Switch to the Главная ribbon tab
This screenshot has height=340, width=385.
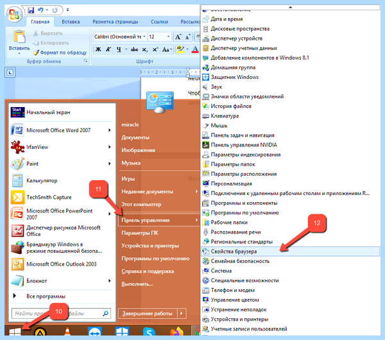(40, 22)
